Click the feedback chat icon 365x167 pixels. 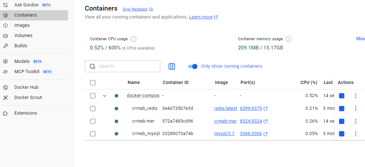[151, 10]
